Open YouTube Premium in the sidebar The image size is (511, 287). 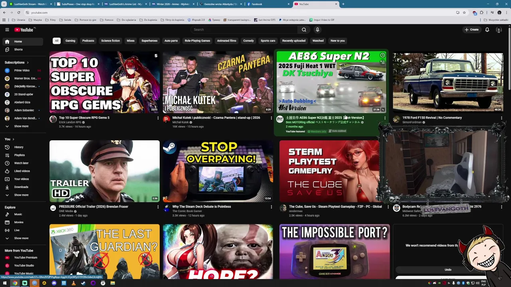[22, 258]
